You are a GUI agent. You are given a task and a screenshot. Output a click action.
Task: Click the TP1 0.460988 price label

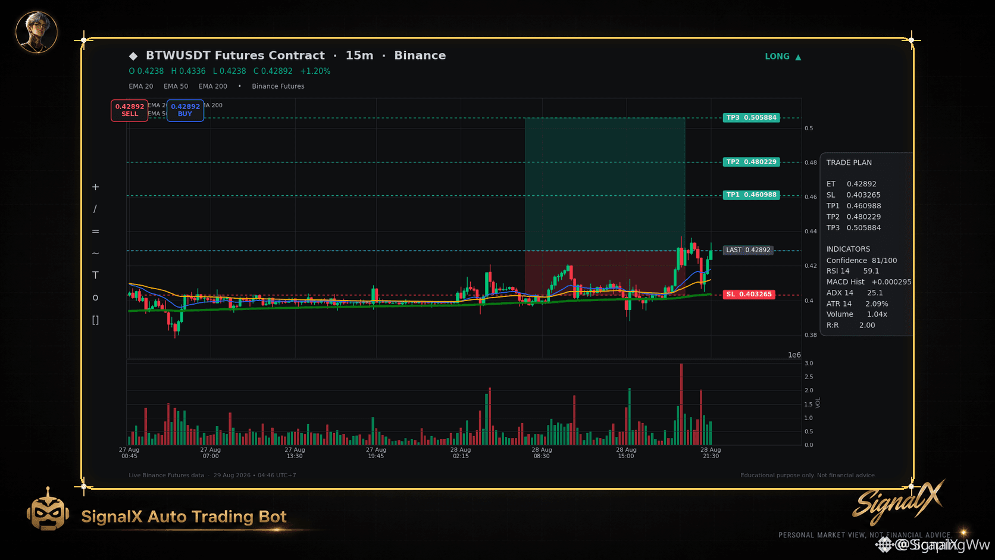(x=751, y=195)
